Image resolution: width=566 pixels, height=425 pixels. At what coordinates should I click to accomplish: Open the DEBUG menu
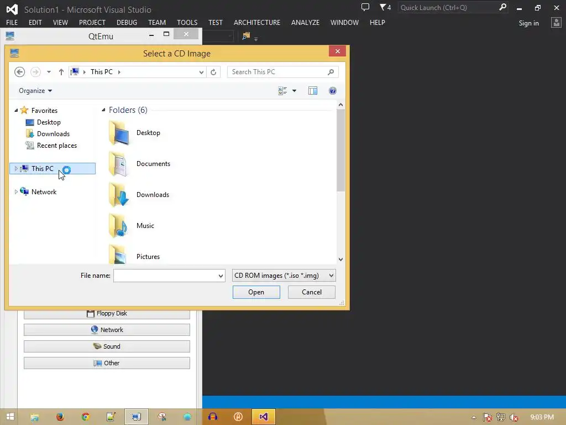pyautogui.click(x=127, y=22)
